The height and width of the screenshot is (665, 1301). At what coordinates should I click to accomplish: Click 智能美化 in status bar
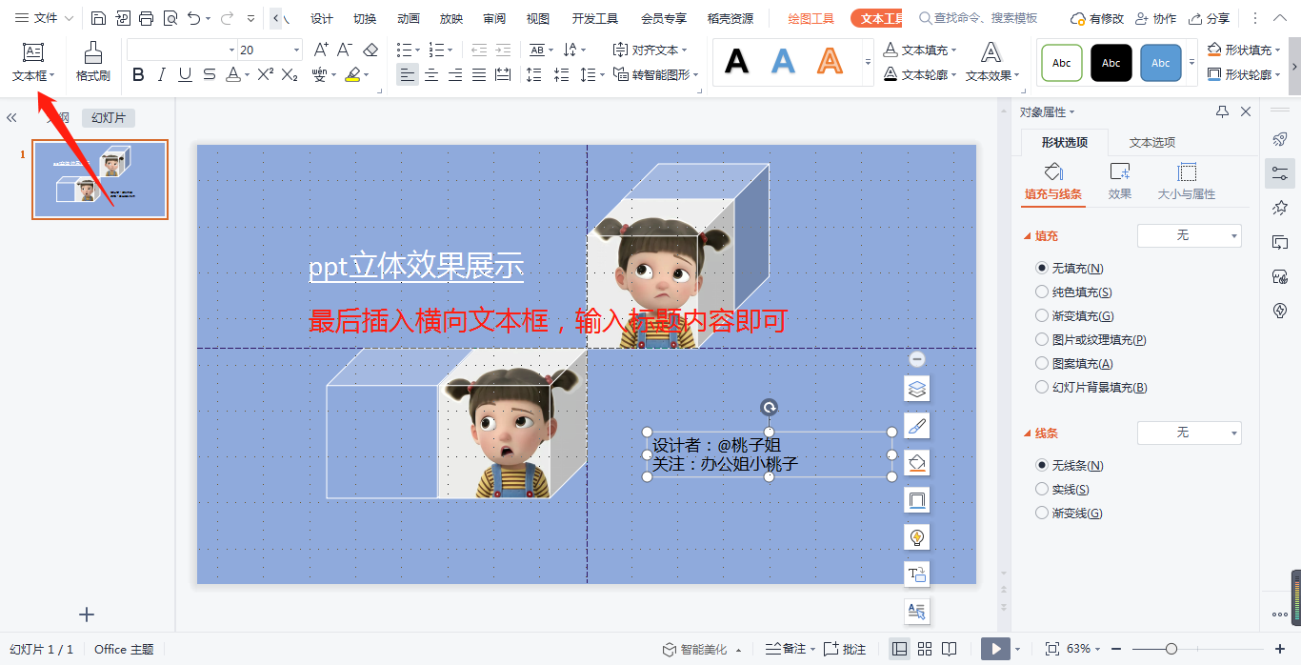click(702, 649)
